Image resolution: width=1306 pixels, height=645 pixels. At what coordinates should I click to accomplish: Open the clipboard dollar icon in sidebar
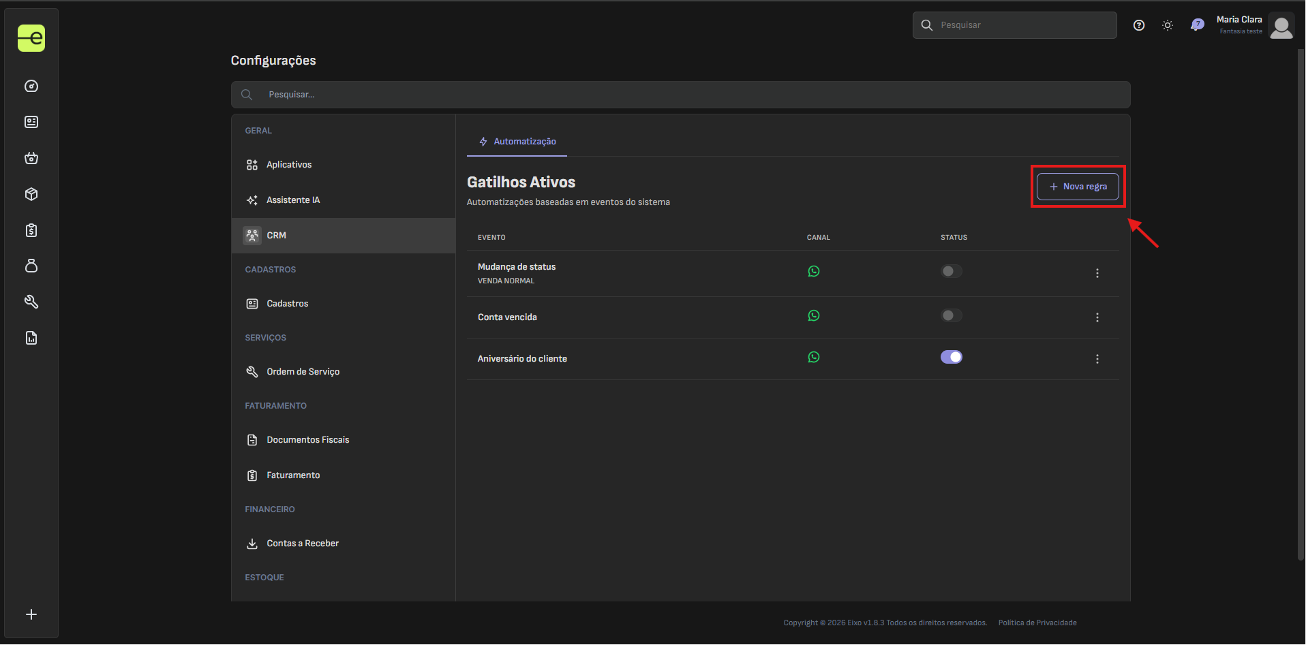tap(31, 230)
